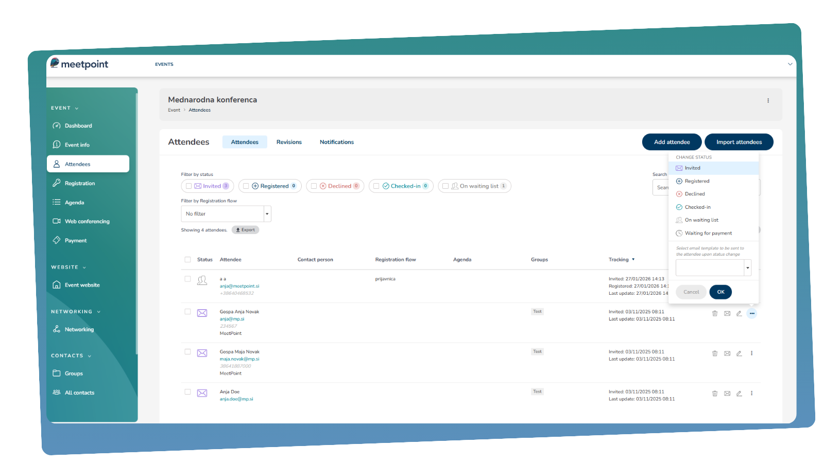Switch to the Notifications tab

pyautogui.click(x=337, y=143)
